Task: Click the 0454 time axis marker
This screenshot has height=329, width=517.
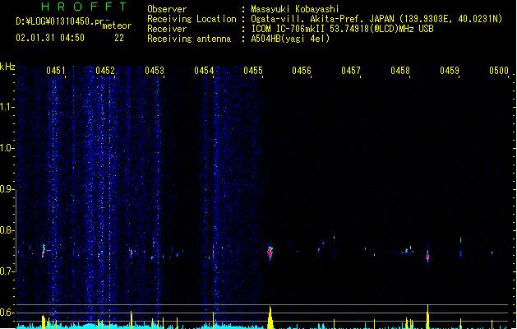Action: [204, 71]
